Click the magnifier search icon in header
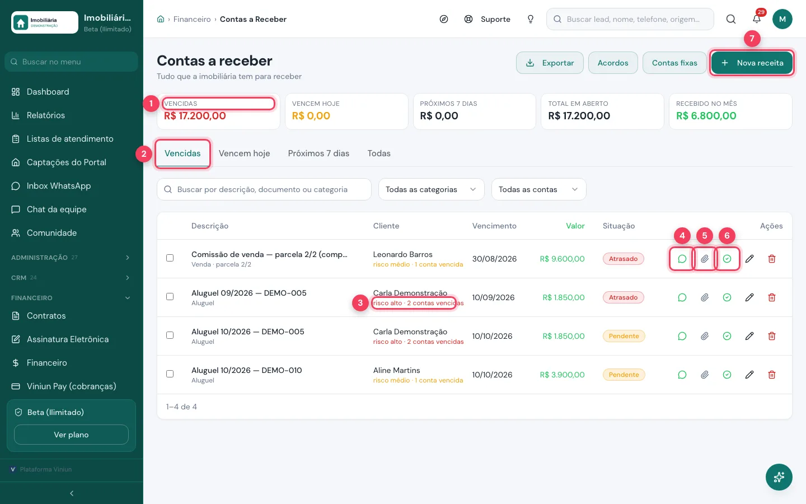Image resolution: width=806 pixels, height=504 pixels. tap(731, 19)
